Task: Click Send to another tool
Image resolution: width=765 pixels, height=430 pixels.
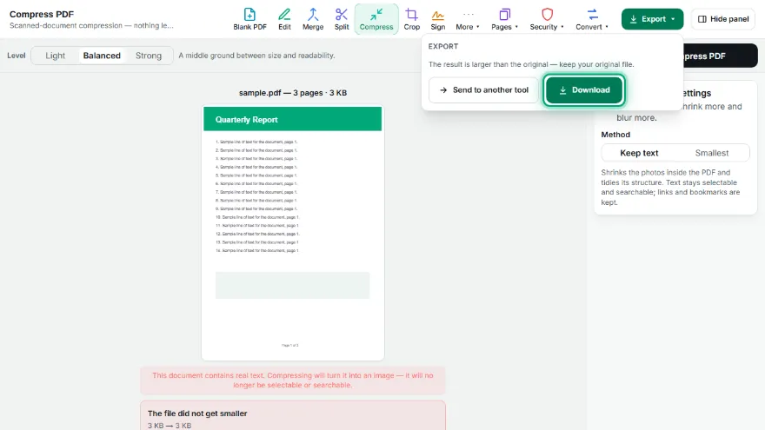Action: coord(483,89)
